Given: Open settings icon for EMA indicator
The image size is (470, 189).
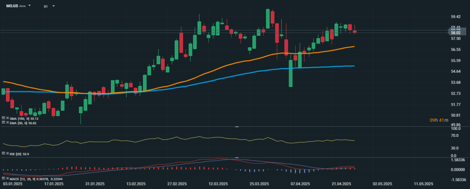Looking at the screenshot, I should pyautogui.click(x=3, y=123).
